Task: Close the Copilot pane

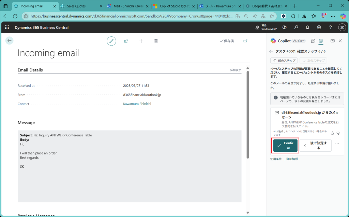Action: point(340,41)
